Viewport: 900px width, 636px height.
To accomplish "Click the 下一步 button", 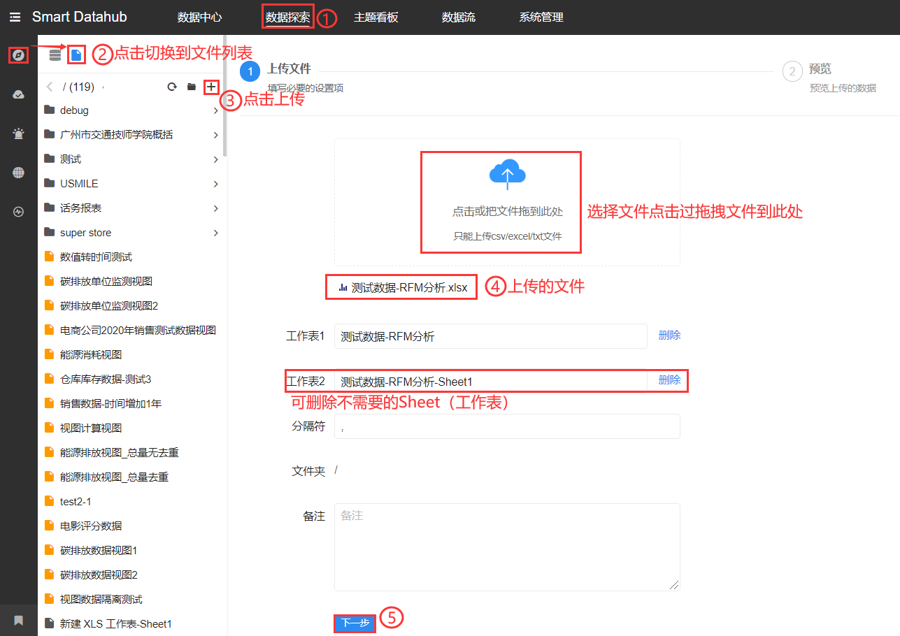I will [x=355, y=623].
